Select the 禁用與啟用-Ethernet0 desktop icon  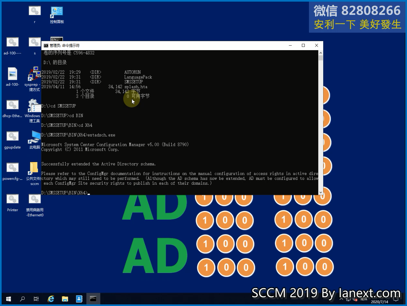pos(35,205)
